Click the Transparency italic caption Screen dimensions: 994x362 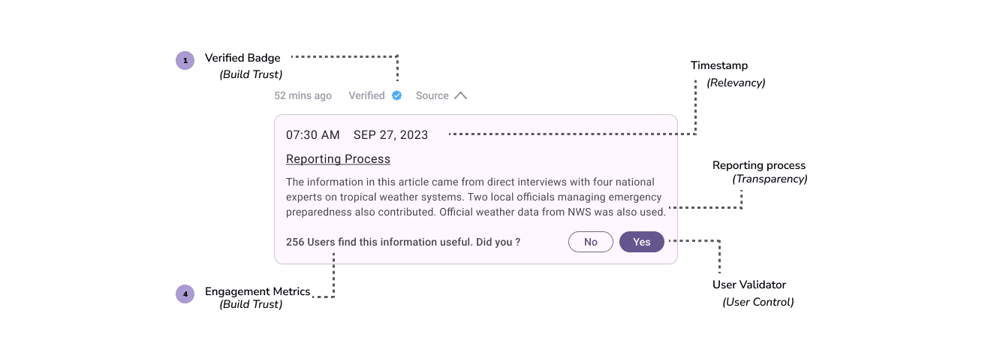tap(770, 179)
